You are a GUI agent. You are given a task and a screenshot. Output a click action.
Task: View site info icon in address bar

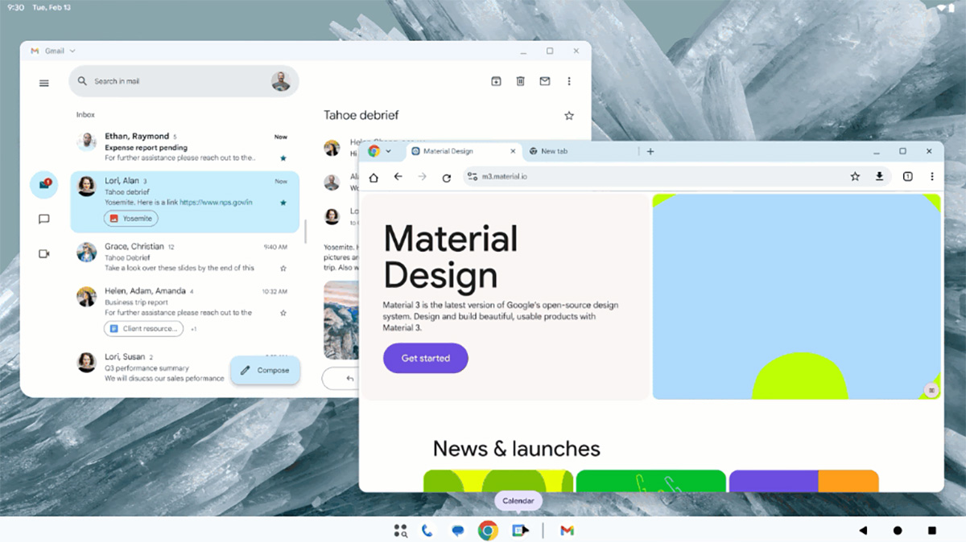(x=473, y=177)
